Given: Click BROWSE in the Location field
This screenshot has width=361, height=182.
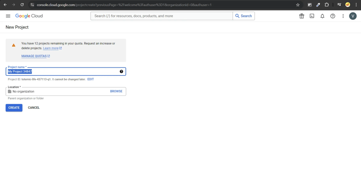Looking at the screenshot, I should click(x=116, y=91).
